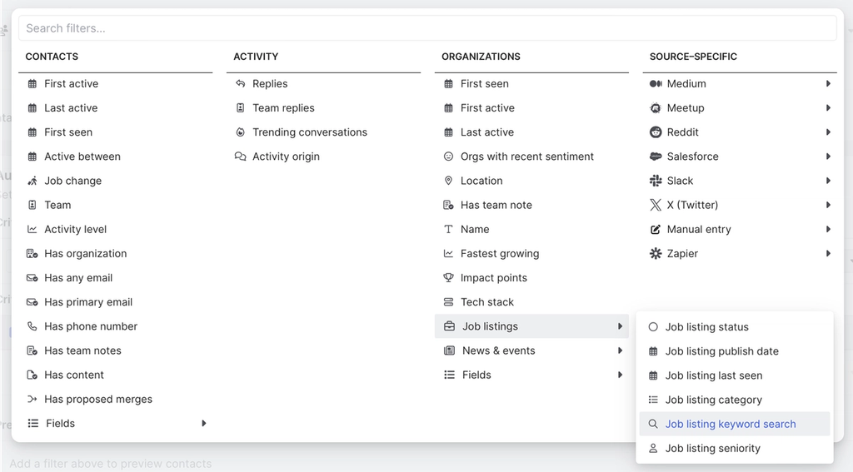Click the Has phone number icon
Viewport: 853px width, 472px height.
tap(32, 326)
